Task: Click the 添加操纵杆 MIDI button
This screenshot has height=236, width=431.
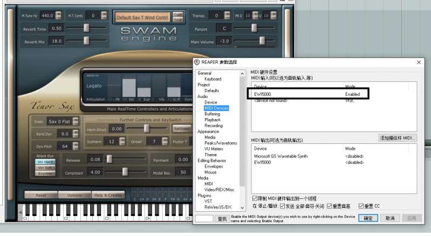Action: coord(398,138)
